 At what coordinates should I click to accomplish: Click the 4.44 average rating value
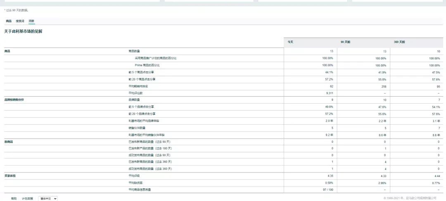click(x=437, y=176)
